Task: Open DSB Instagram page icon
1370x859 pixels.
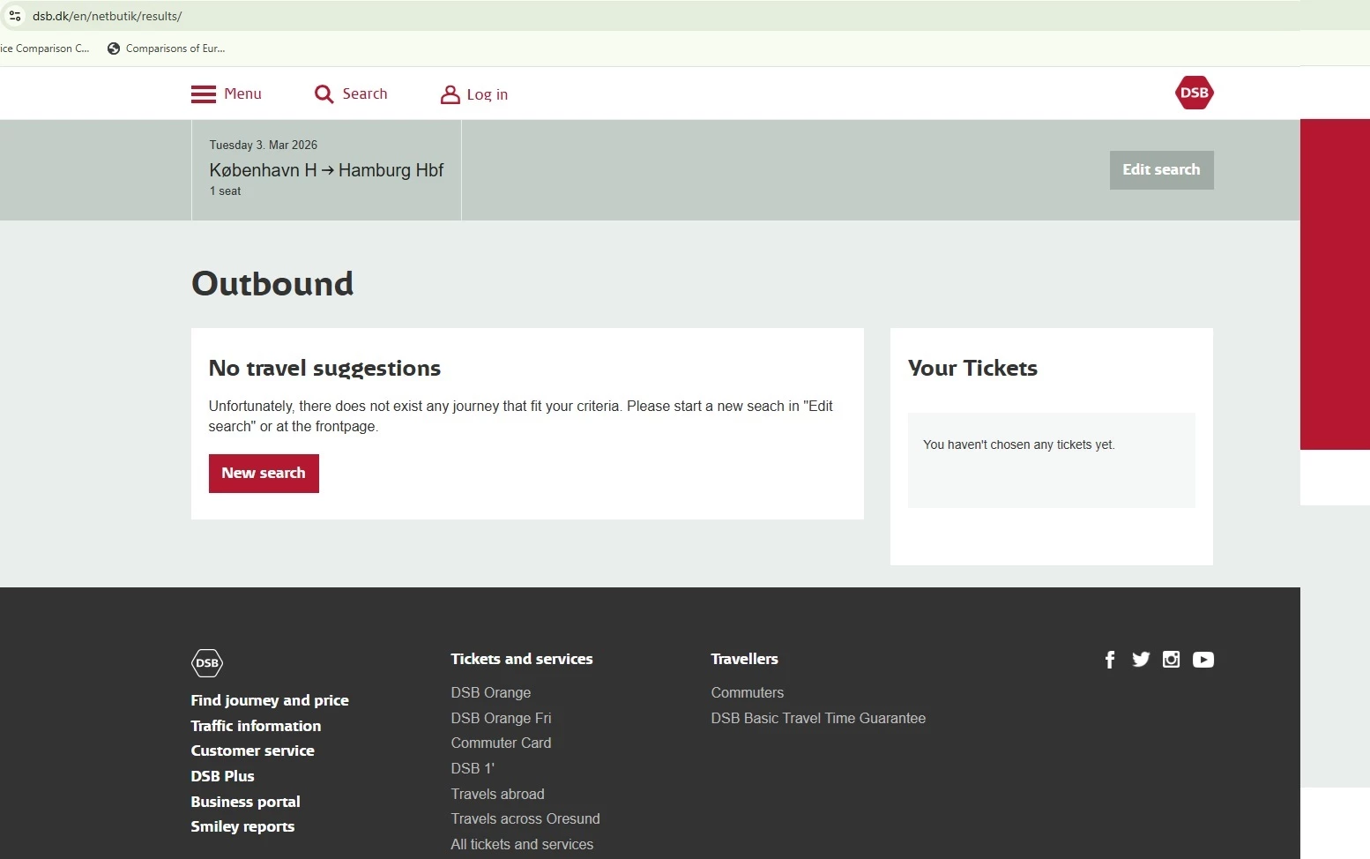Action: click(x=1171, y=660)
